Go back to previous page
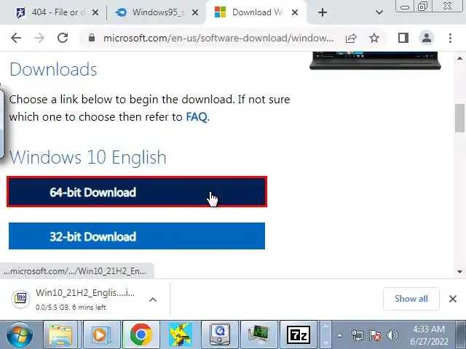Image resolution: width=466 pixels, height=349 pixels. 16,38
